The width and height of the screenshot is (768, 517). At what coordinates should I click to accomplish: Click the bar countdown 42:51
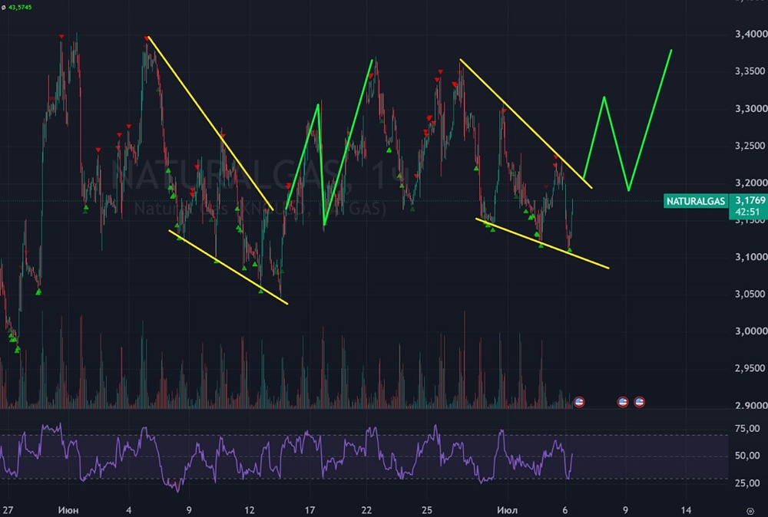(x=747, y=212)
